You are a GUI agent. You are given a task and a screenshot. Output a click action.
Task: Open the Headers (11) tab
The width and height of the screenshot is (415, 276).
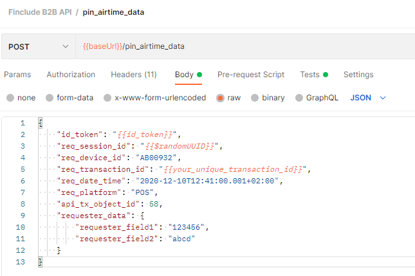click(134, 75)
